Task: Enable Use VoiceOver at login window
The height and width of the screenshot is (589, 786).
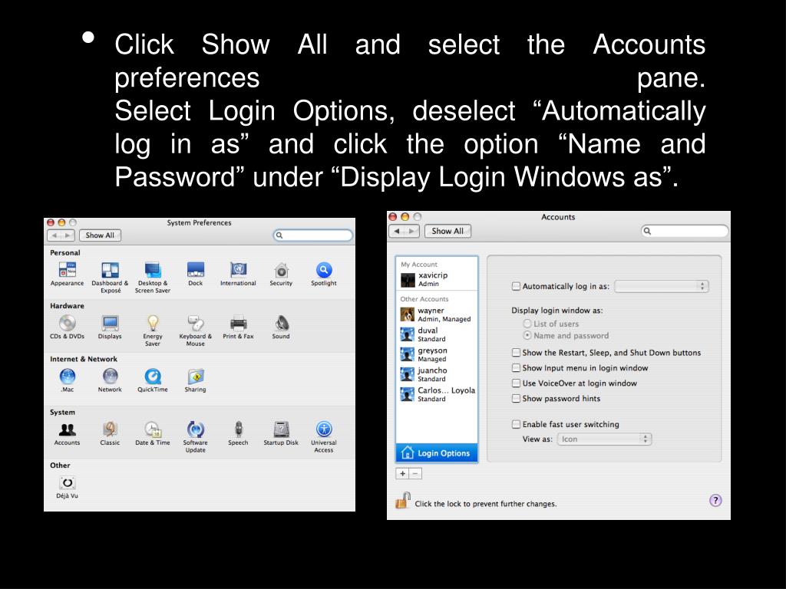Action: [x=516, y=383]
